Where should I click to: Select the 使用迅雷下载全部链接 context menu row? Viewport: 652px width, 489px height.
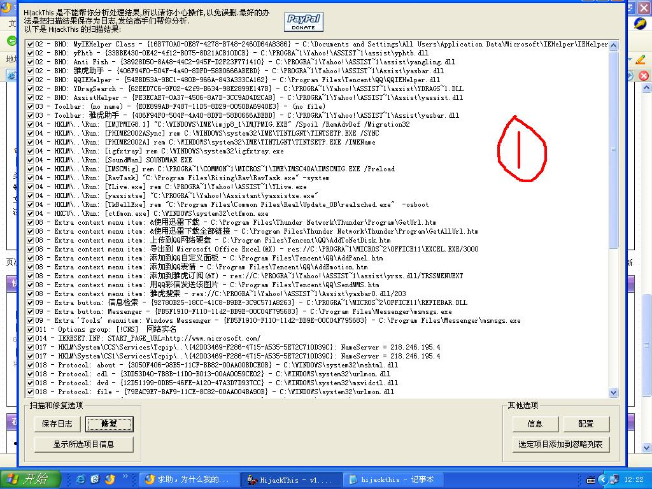(x=257, y=231)
